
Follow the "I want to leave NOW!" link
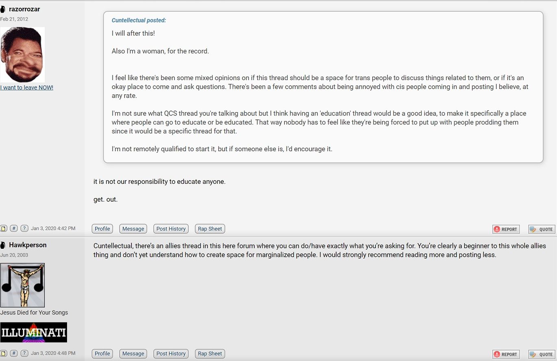[27, 87]
